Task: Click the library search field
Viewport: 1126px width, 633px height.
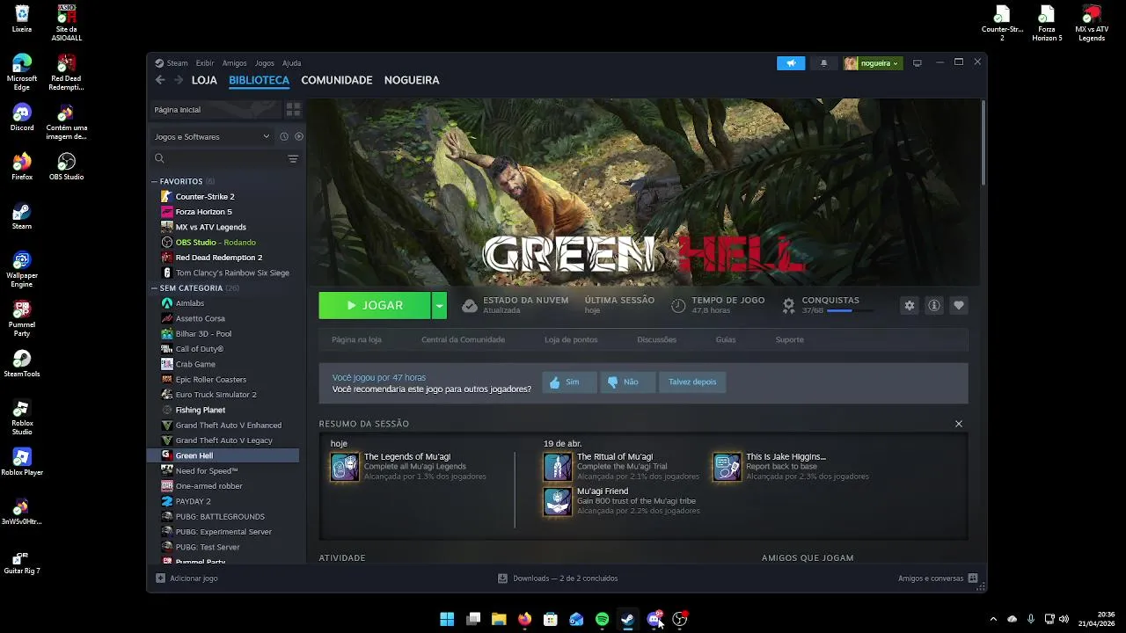Action: coord(218,159)
